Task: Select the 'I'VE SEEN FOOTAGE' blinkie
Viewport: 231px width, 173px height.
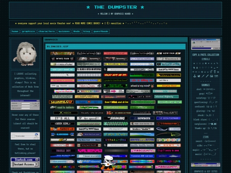Action: (x=169, y=118)
